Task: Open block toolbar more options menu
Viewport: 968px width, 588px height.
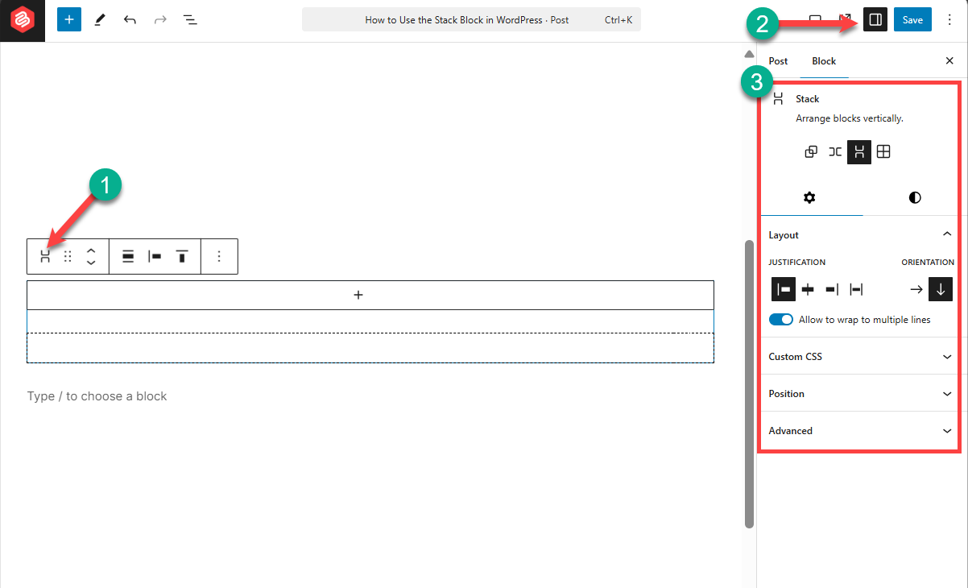Action: coord(219,256)
